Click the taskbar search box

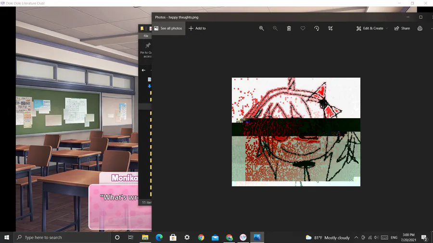(x=62, y=237)
